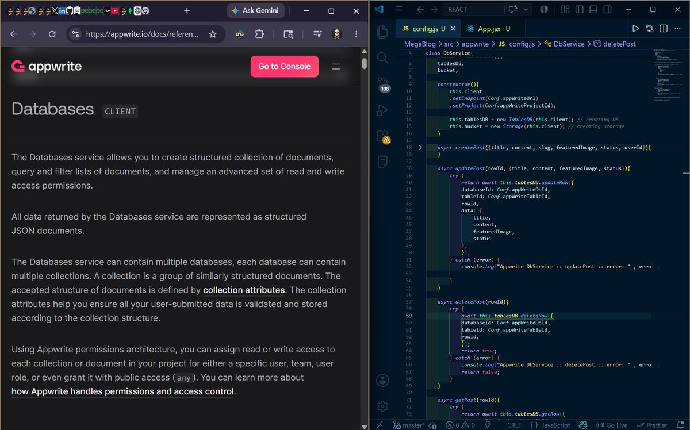Open changes compare icon in editor toolbar
690x430 pixels.
tap(650, 28)
